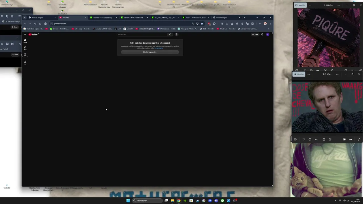Screen dimensions: 363x204
Task: Open the Discussions - Twitch bookmark
Action: pyautogui.click(x=166, y=29)
